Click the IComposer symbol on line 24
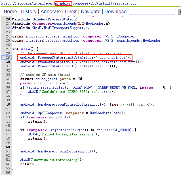The height and width of the screenshot is (178, 181). pos(126,36)
